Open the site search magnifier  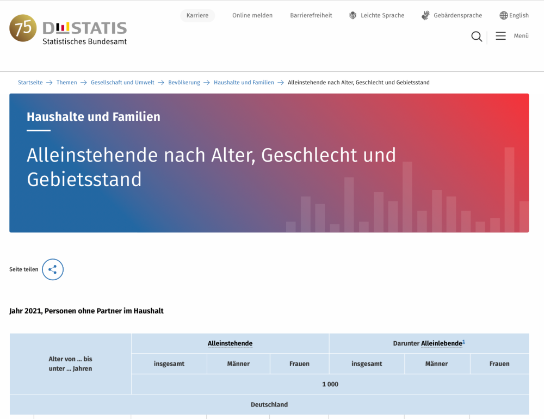pos(477,36)
